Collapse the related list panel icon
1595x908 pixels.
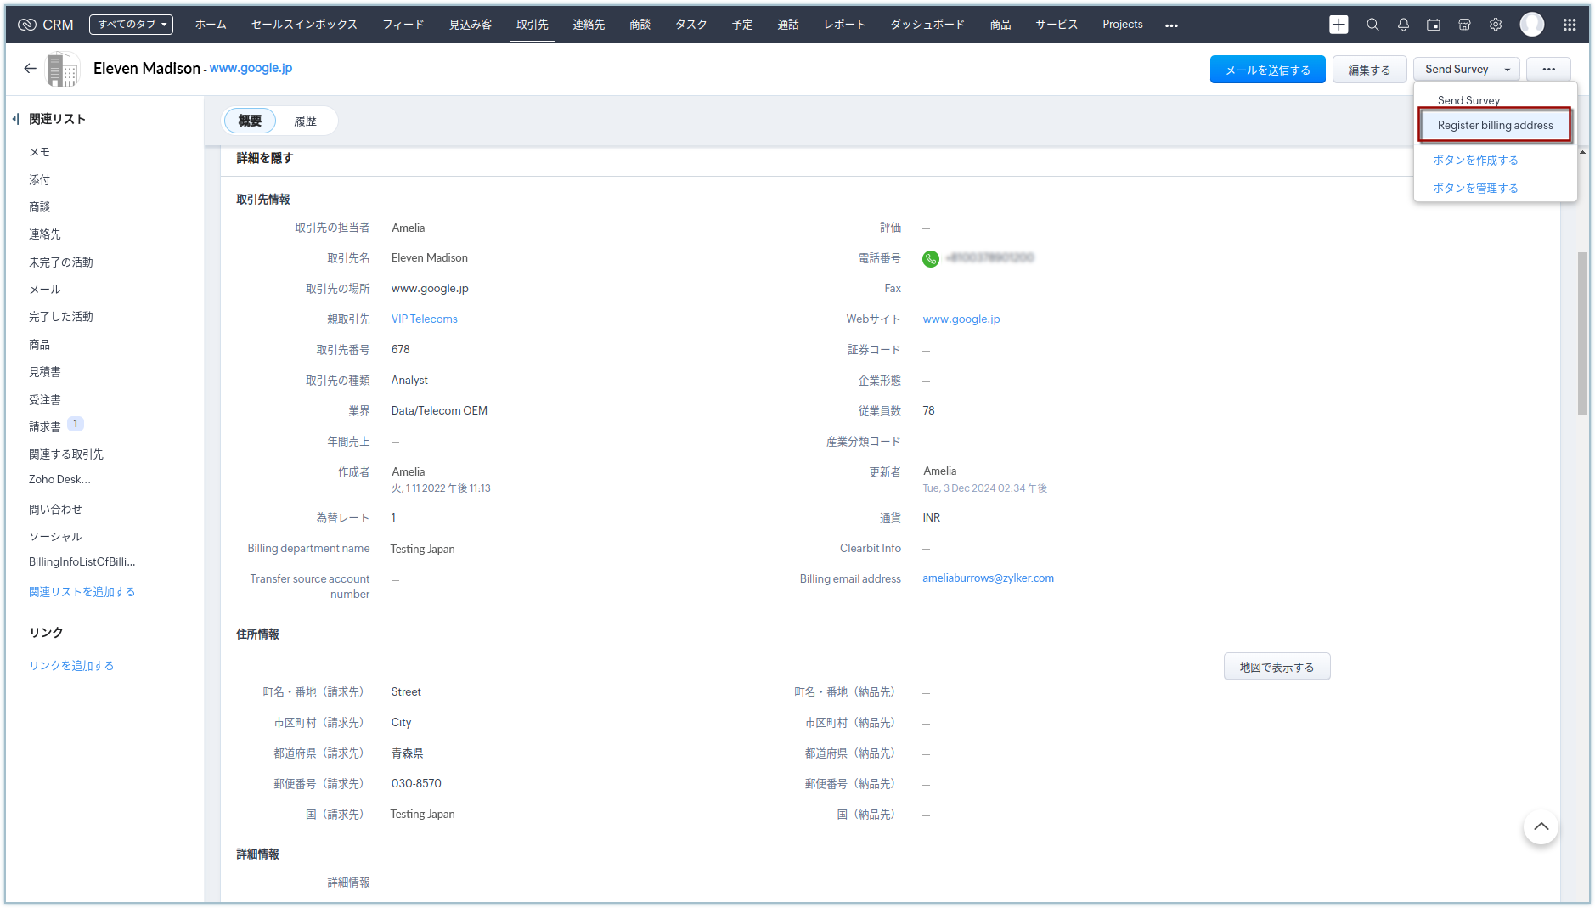click(x=15, y=119)
